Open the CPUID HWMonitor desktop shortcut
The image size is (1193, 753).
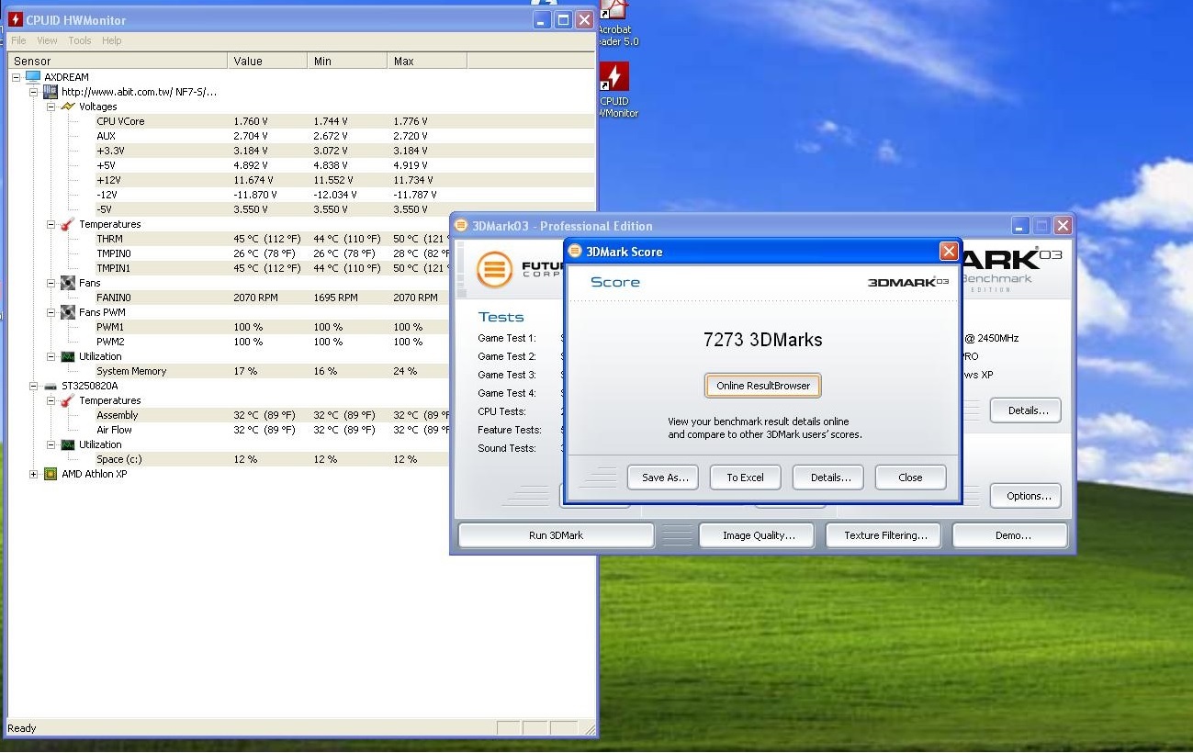(x=615, y=89)
